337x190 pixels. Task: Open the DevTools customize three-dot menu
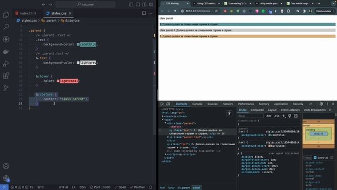[x=328, y=104]
